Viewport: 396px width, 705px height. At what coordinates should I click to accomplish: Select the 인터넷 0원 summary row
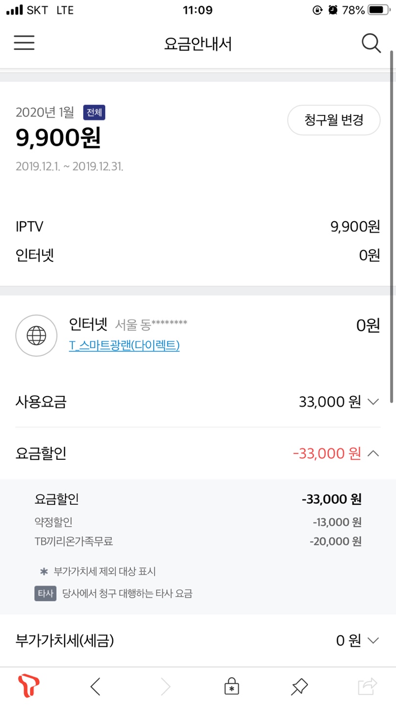(198, 256)
